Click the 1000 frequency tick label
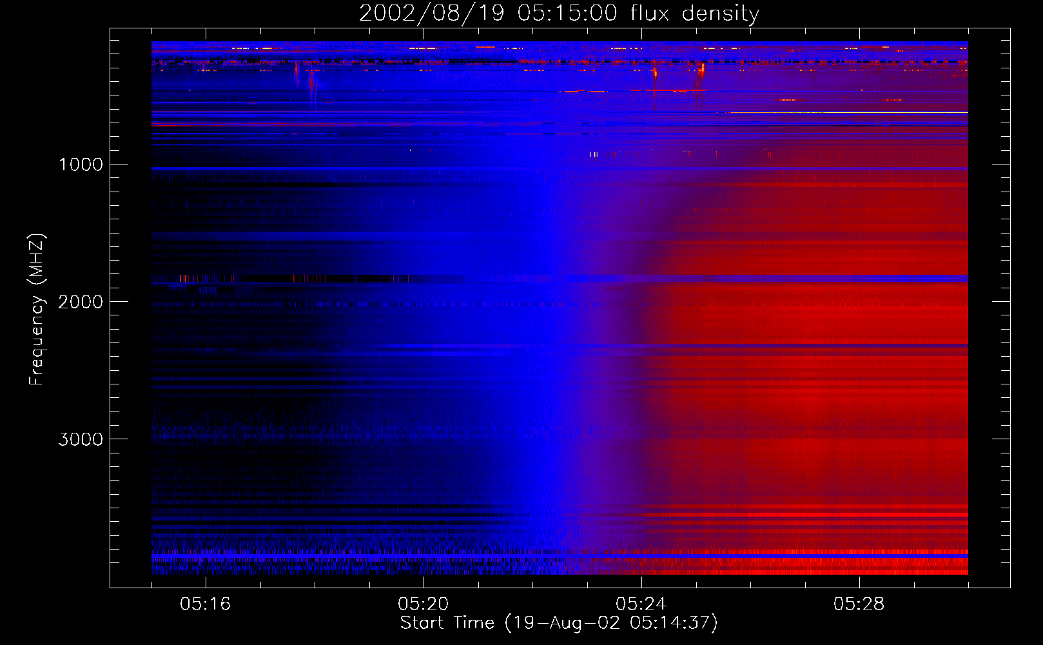Screen dimensions: 1043x645 pyautogui.click(x=81, y=164)
